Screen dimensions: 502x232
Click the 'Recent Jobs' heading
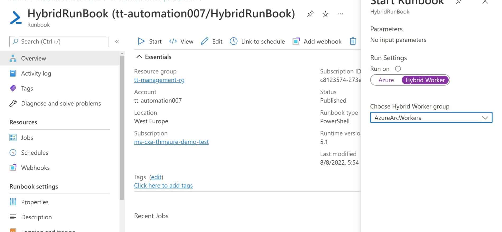click(x=151, y=216)
